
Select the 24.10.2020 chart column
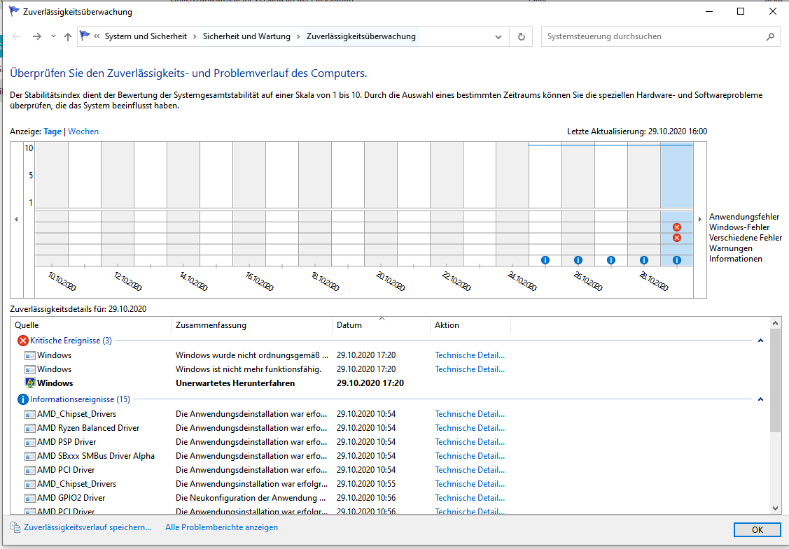[x=512, y=203]
